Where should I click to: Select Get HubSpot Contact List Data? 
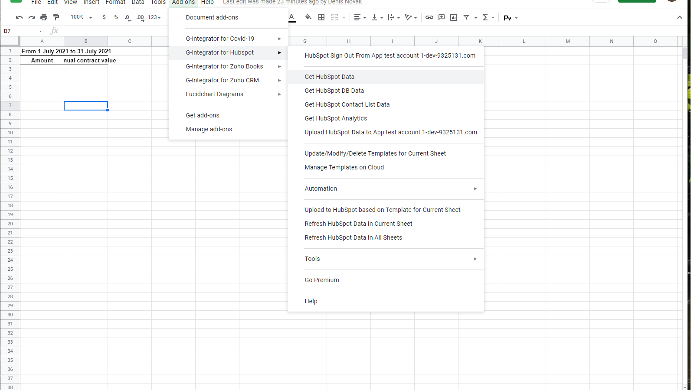(386, 104)
